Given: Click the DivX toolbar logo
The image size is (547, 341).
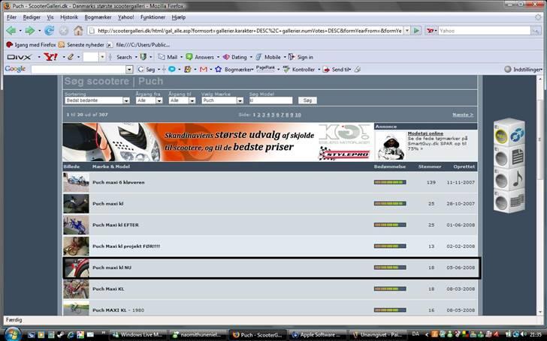Looking at the screenshot, I should pyautogui.click(x=18, y=57).
